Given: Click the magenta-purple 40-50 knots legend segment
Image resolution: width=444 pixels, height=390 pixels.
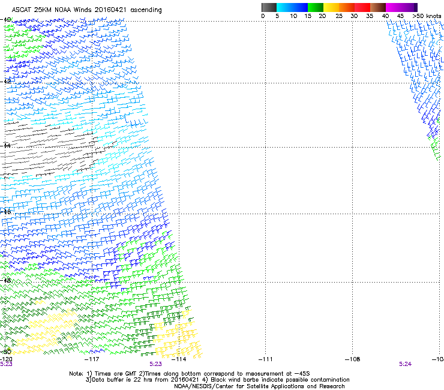Looking at the screenshot, I should pyautogui.click(x=401, y=7).
